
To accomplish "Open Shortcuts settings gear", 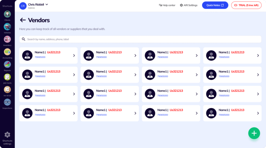I will tap(7, 135).
